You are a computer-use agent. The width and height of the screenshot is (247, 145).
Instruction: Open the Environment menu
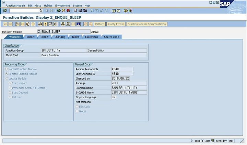pyautogui.click(x=62, y=6)
